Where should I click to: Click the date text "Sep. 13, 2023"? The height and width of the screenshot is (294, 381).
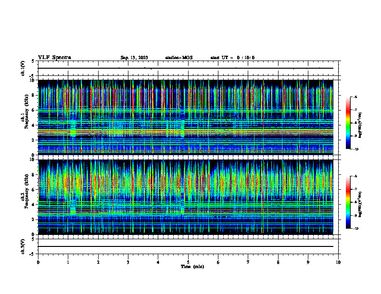tap(134, 58)
